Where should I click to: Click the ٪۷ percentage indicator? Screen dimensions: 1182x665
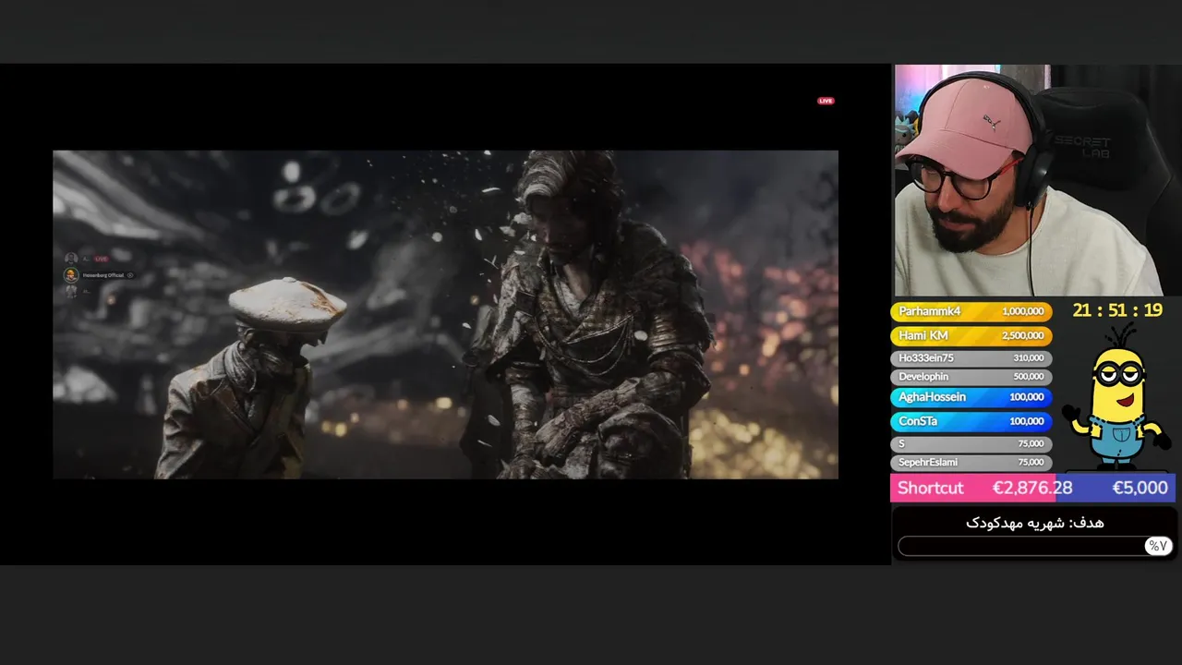[1158, 546]
